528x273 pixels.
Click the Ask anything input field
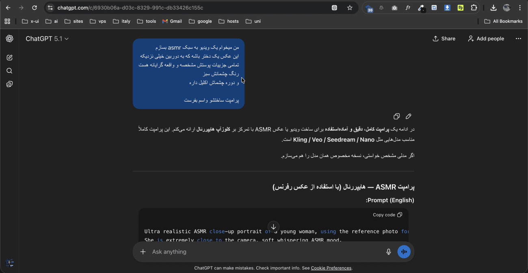[x=244, y=251]
